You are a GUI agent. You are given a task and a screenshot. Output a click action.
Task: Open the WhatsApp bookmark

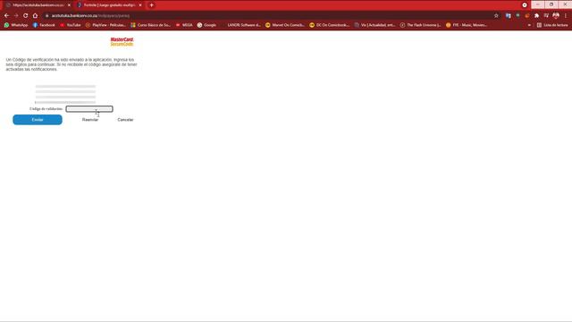coord(16,25)
